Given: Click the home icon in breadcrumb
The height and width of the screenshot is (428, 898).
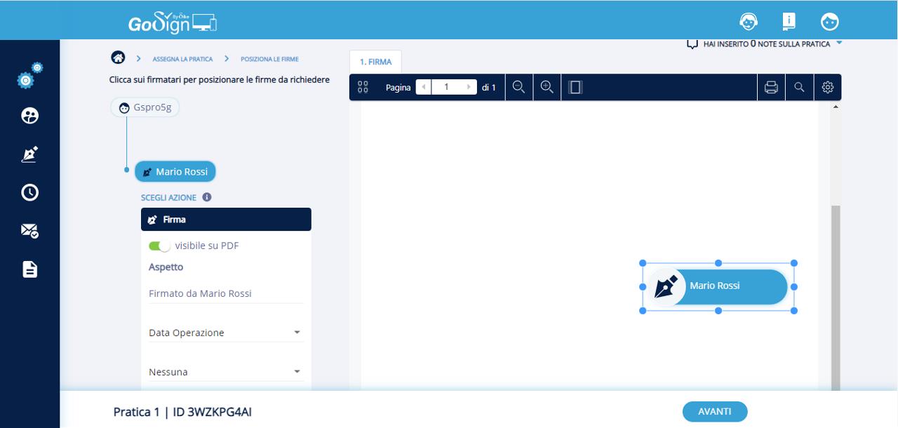Looking at the screenshot, I should (x=118, y=58).
